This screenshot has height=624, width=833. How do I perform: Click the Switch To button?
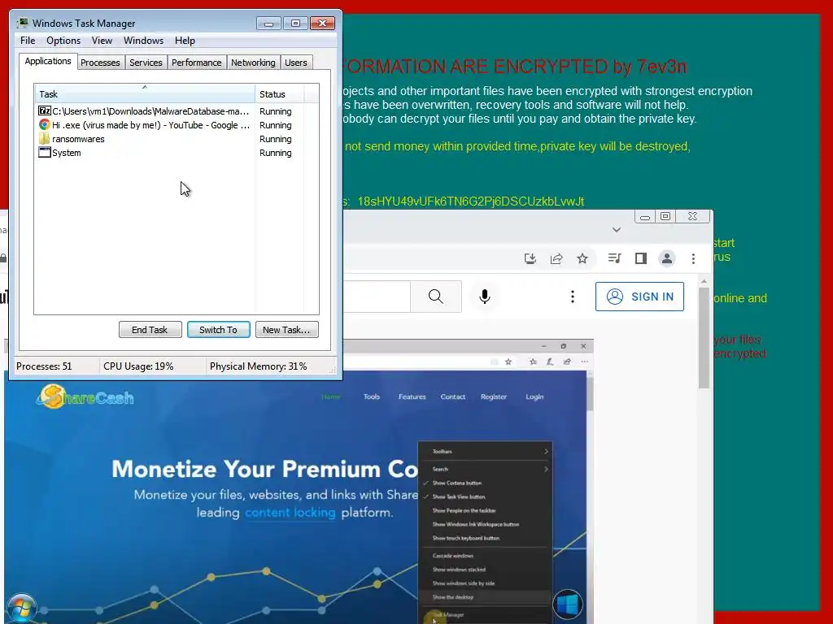[x=218, y=330]
